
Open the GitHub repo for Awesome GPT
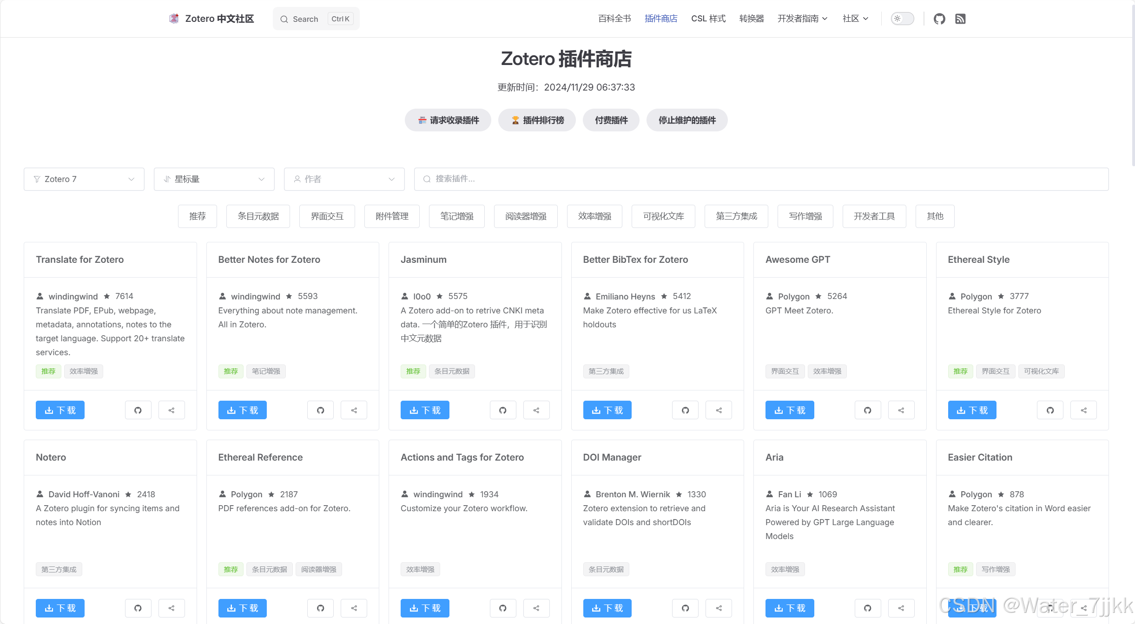point(868,410)
